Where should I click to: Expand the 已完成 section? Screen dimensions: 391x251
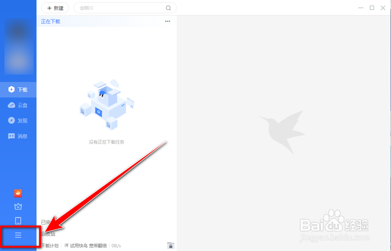pos(46,222)
